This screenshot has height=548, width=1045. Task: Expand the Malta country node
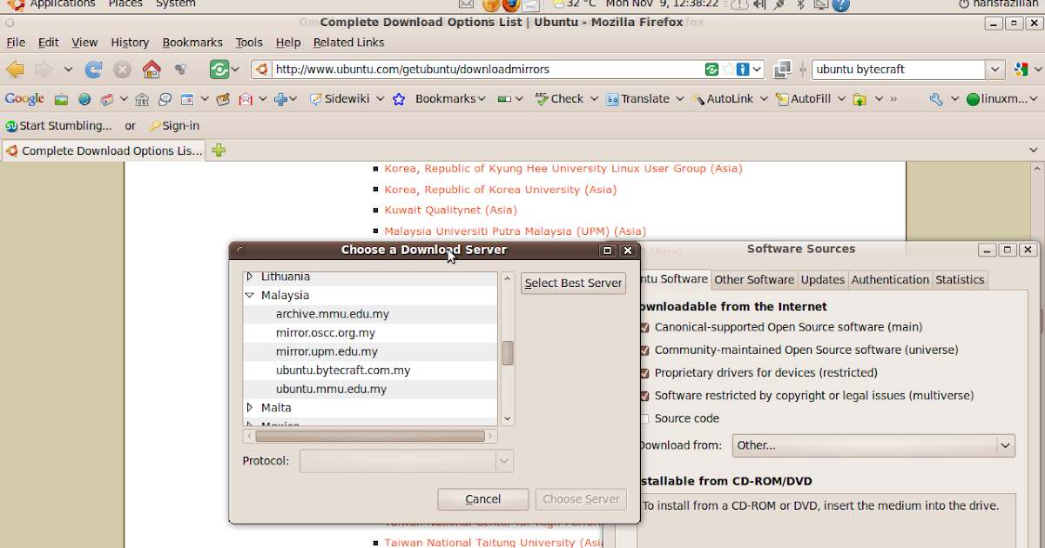(250, 407)
